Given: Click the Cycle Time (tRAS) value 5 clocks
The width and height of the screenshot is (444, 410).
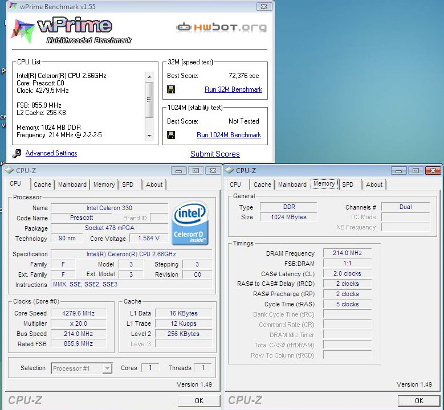Looking at the screenshot, I should [x=348, y=304].
